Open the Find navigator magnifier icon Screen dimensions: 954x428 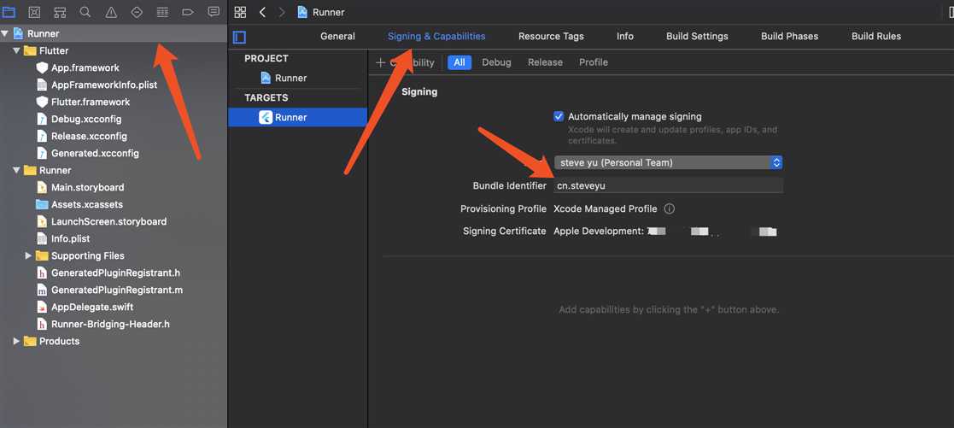pos(85,12)
